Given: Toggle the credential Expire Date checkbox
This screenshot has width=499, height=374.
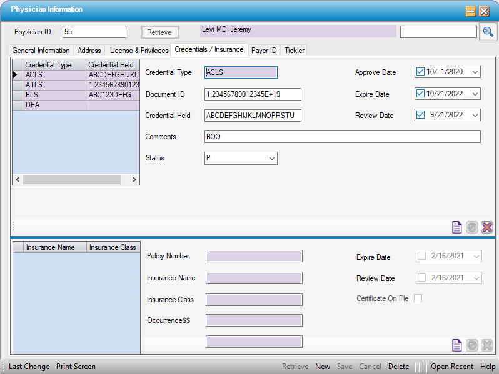Looking at the screenshot, I should tap(420, 94).
